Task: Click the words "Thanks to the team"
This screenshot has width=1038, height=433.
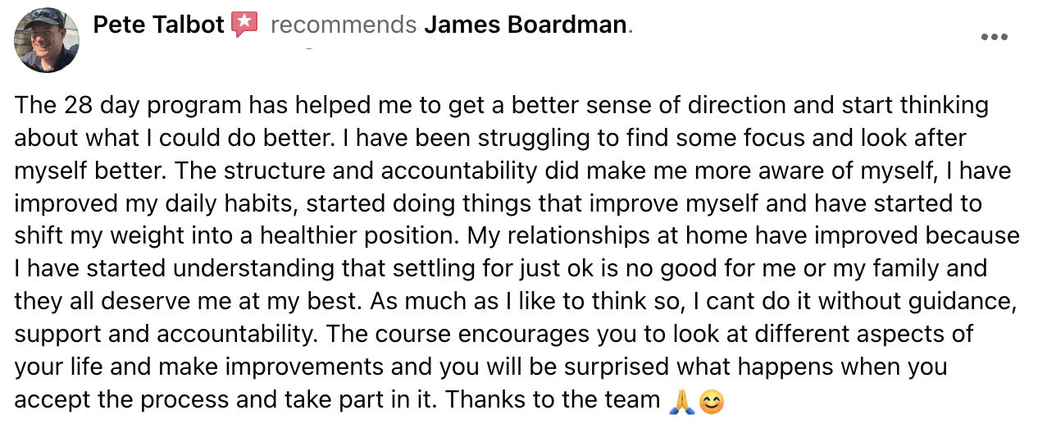Action: pyautogui.click(x=553, y=399)
